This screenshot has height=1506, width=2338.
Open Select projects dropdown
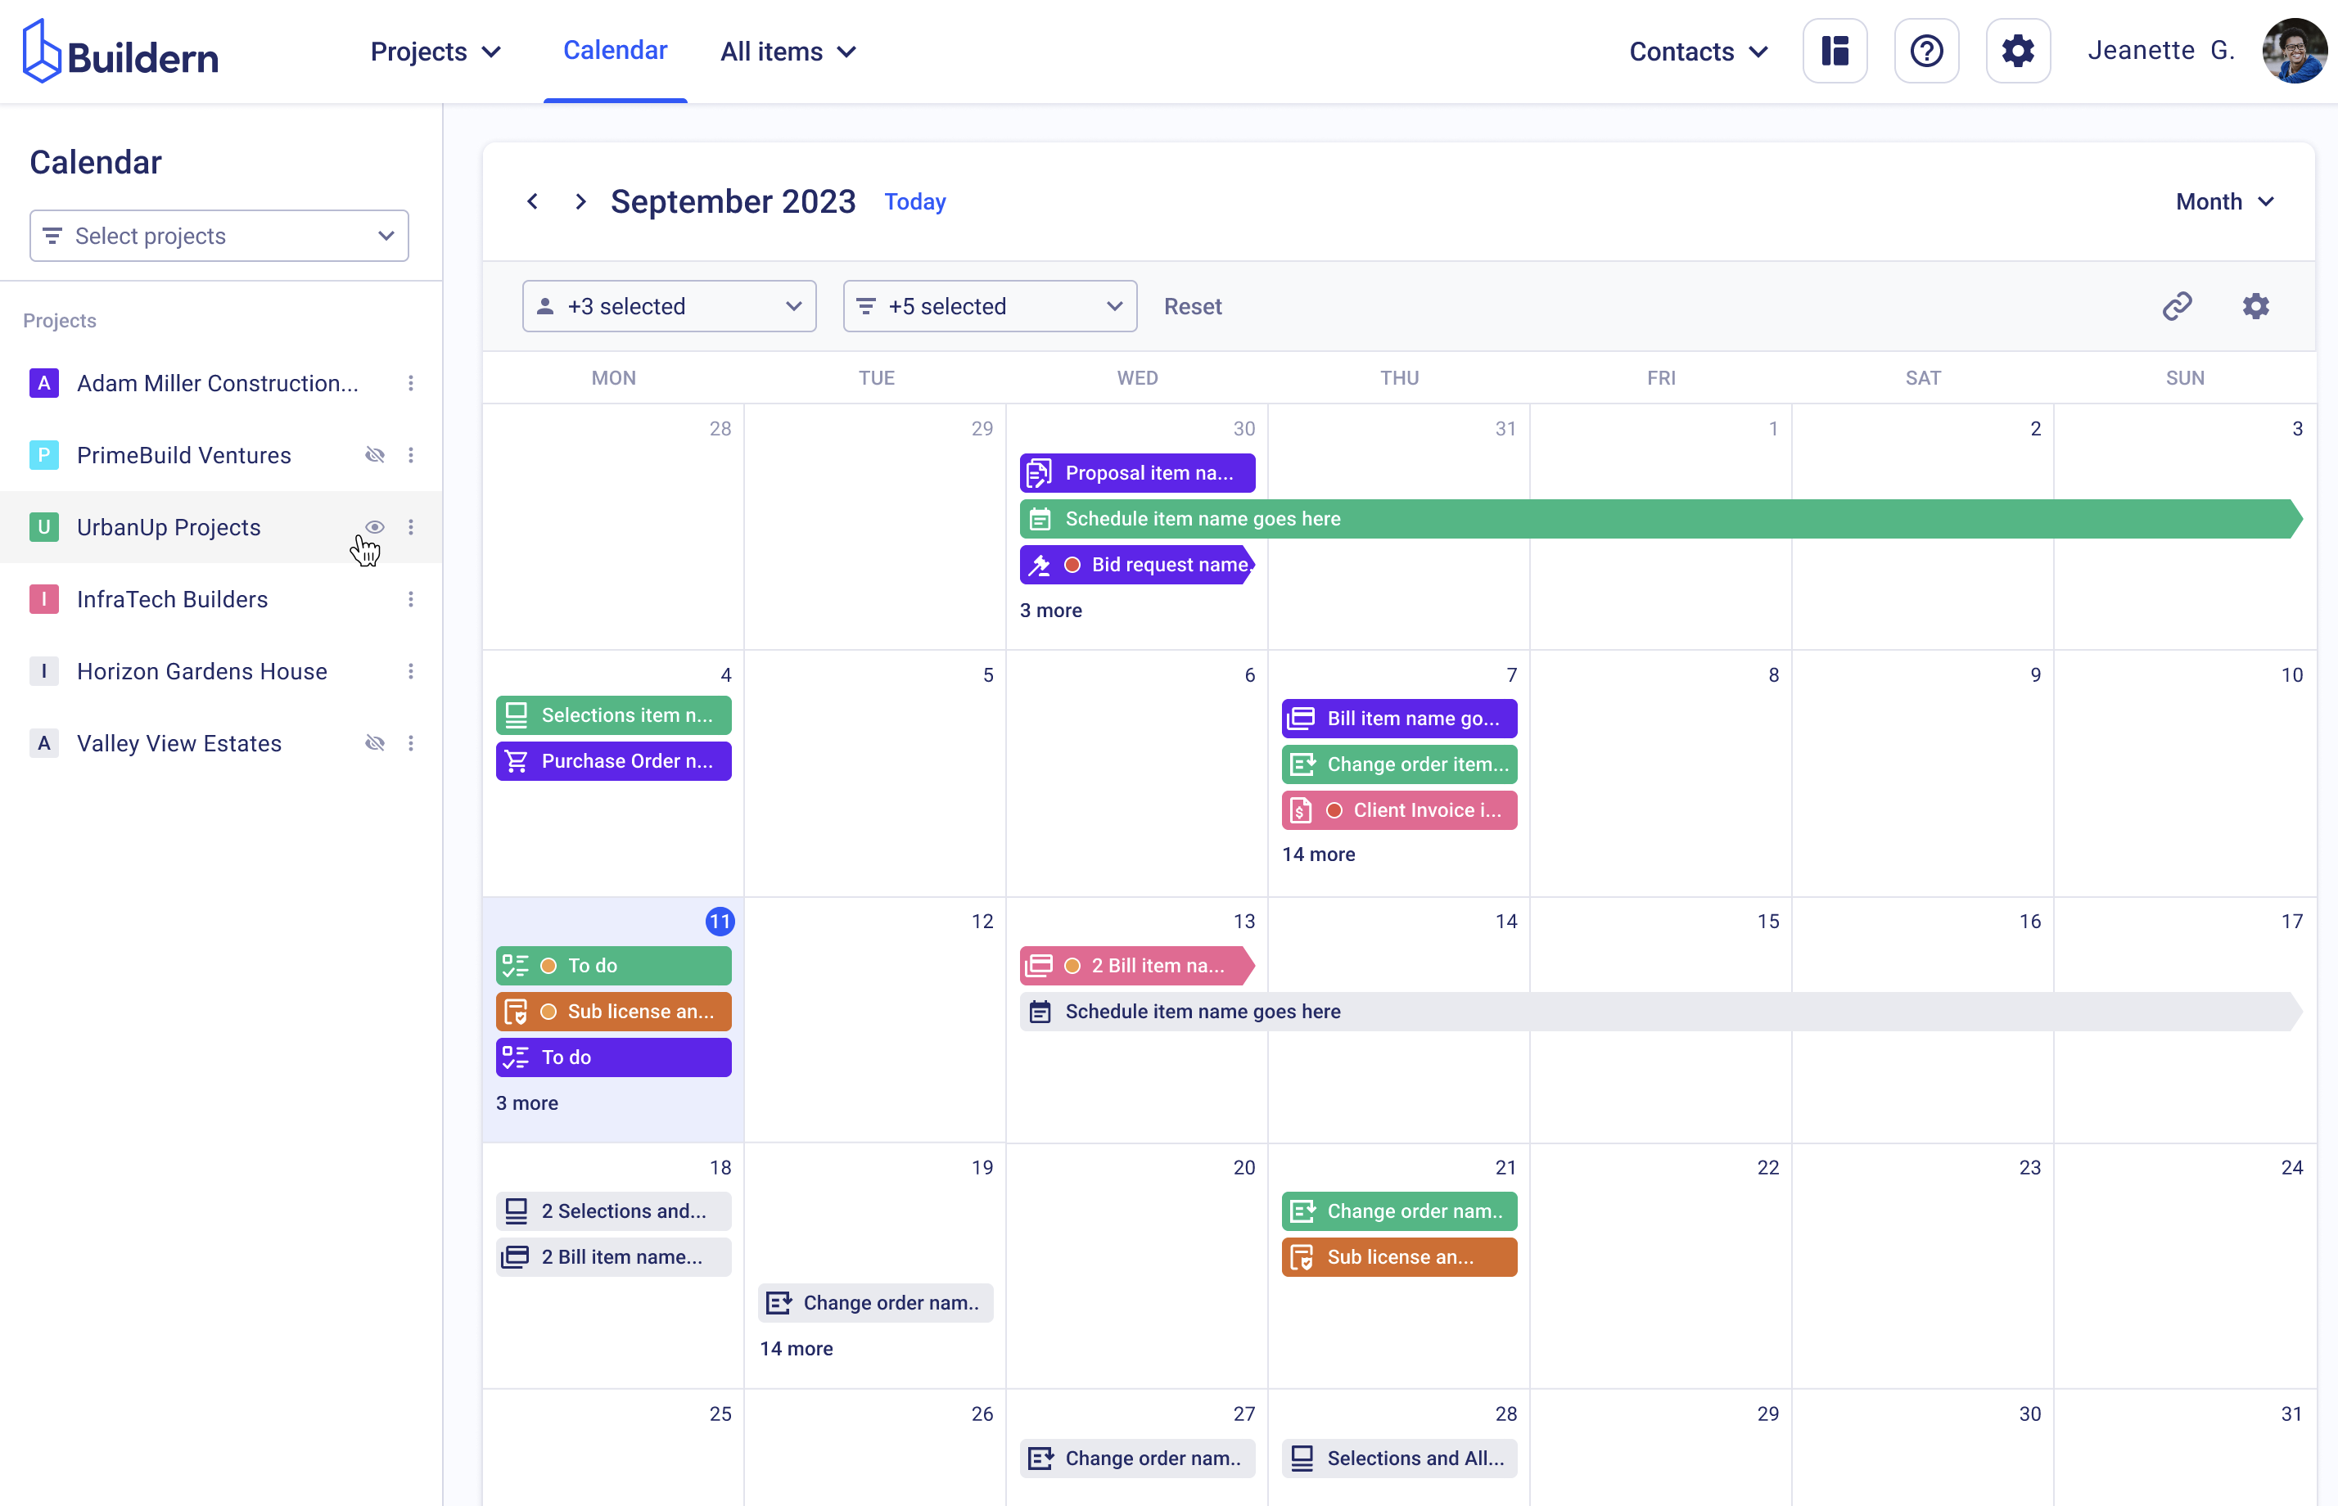click(219, 236)
